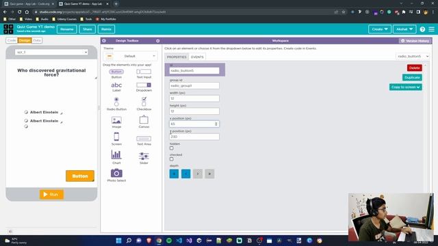
Task: Pick the Screen toolbox element
Action: point(116,139)
